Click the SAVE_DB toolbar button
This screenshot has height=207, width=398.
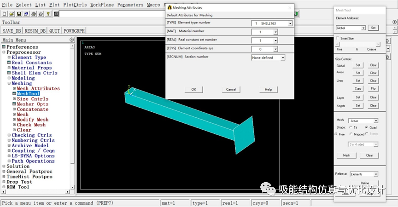pyautogui.click(x=12, y=31)
